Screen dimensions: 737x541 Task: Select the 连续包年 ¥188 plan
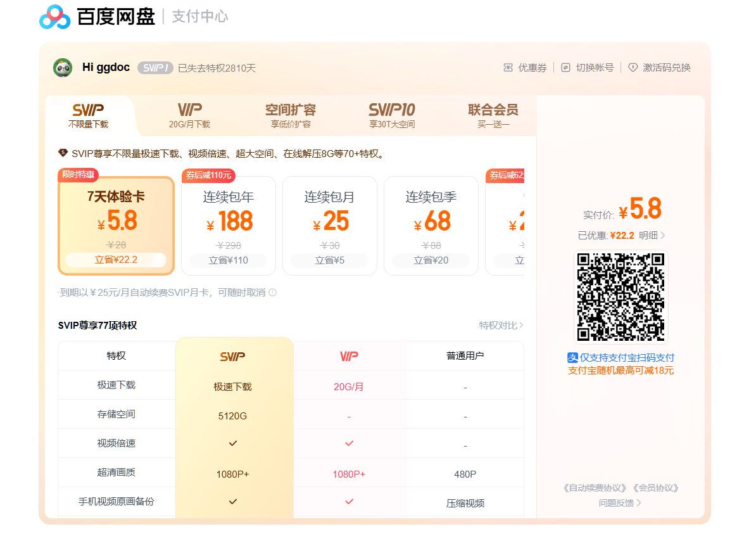(229, 226)
